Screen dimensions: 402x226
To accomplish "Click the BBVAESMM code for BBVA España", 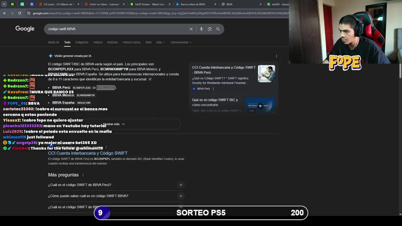I will [84, 103].
